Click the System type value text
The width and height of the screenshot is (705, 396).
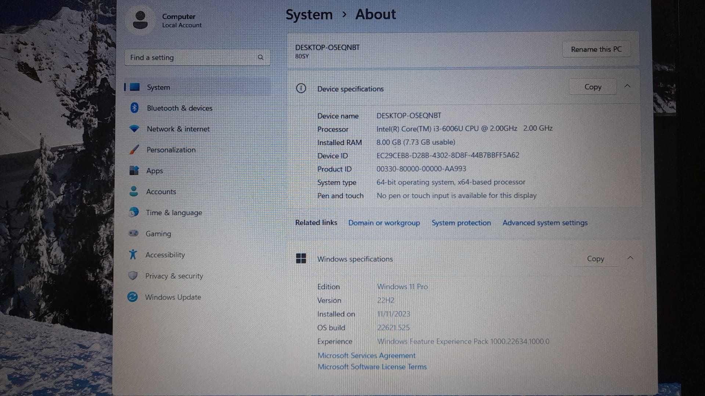click(451, 182)
